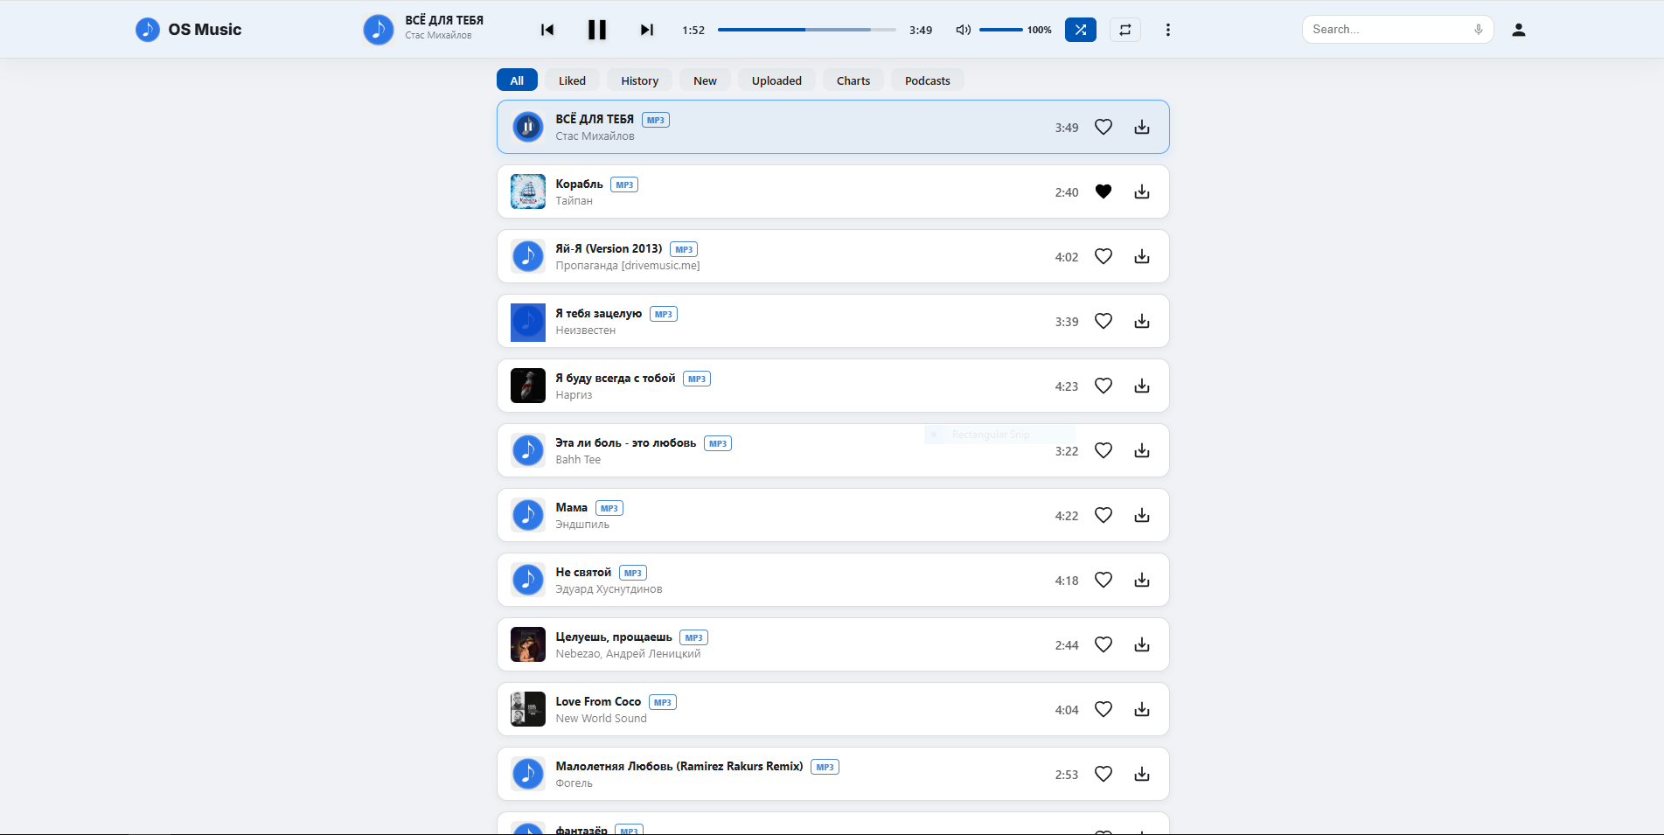Open the Podcasts tab

pyautogui.click(x=928, y=80)
